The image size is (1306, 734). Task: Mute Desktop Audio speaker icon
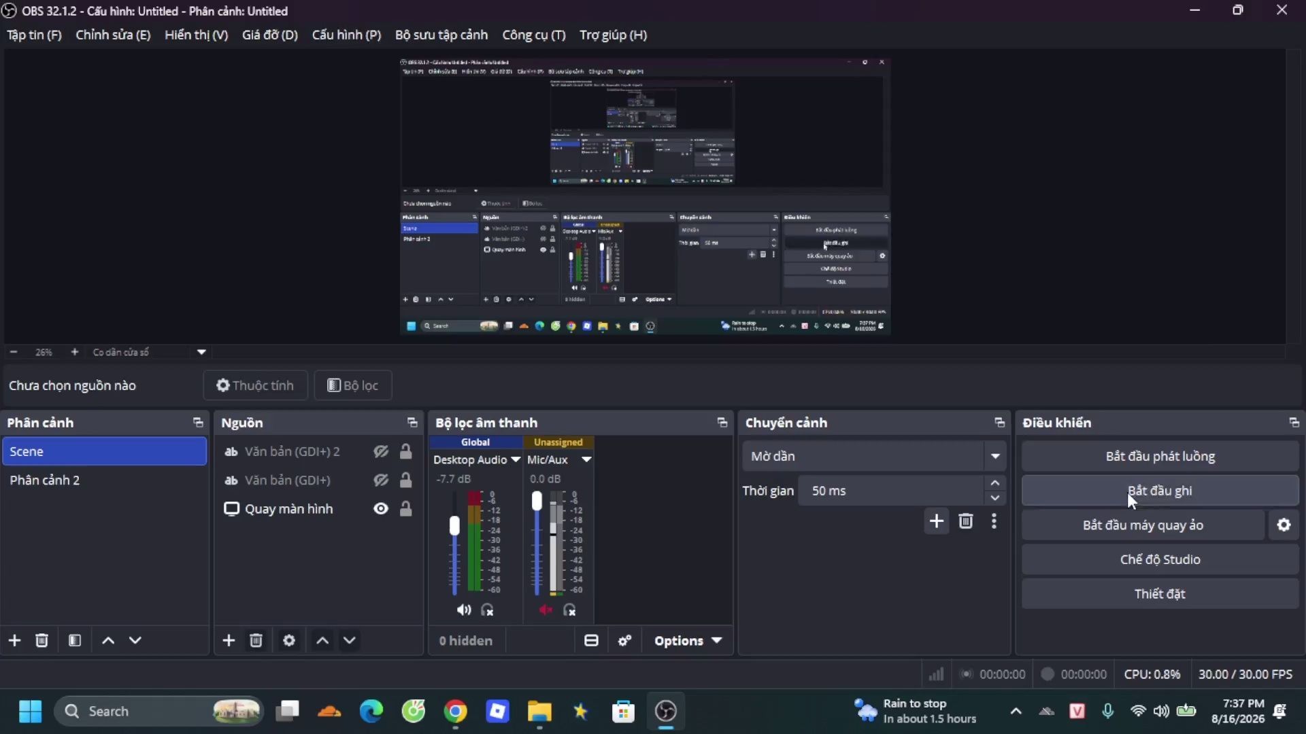tap(464, 610)
